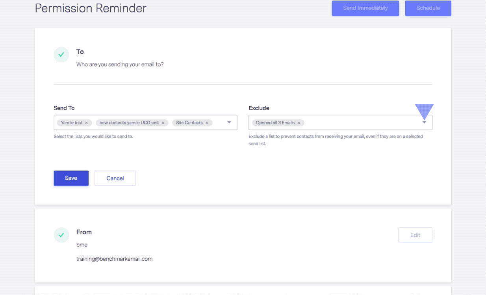Click the training@benchmarkemail.com address
This screenshot has height=295, width=486.
[x=114, y=259]
